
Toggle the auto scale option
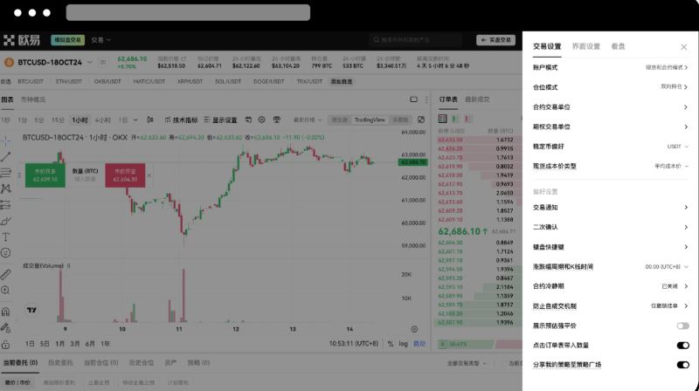[419, 344]
